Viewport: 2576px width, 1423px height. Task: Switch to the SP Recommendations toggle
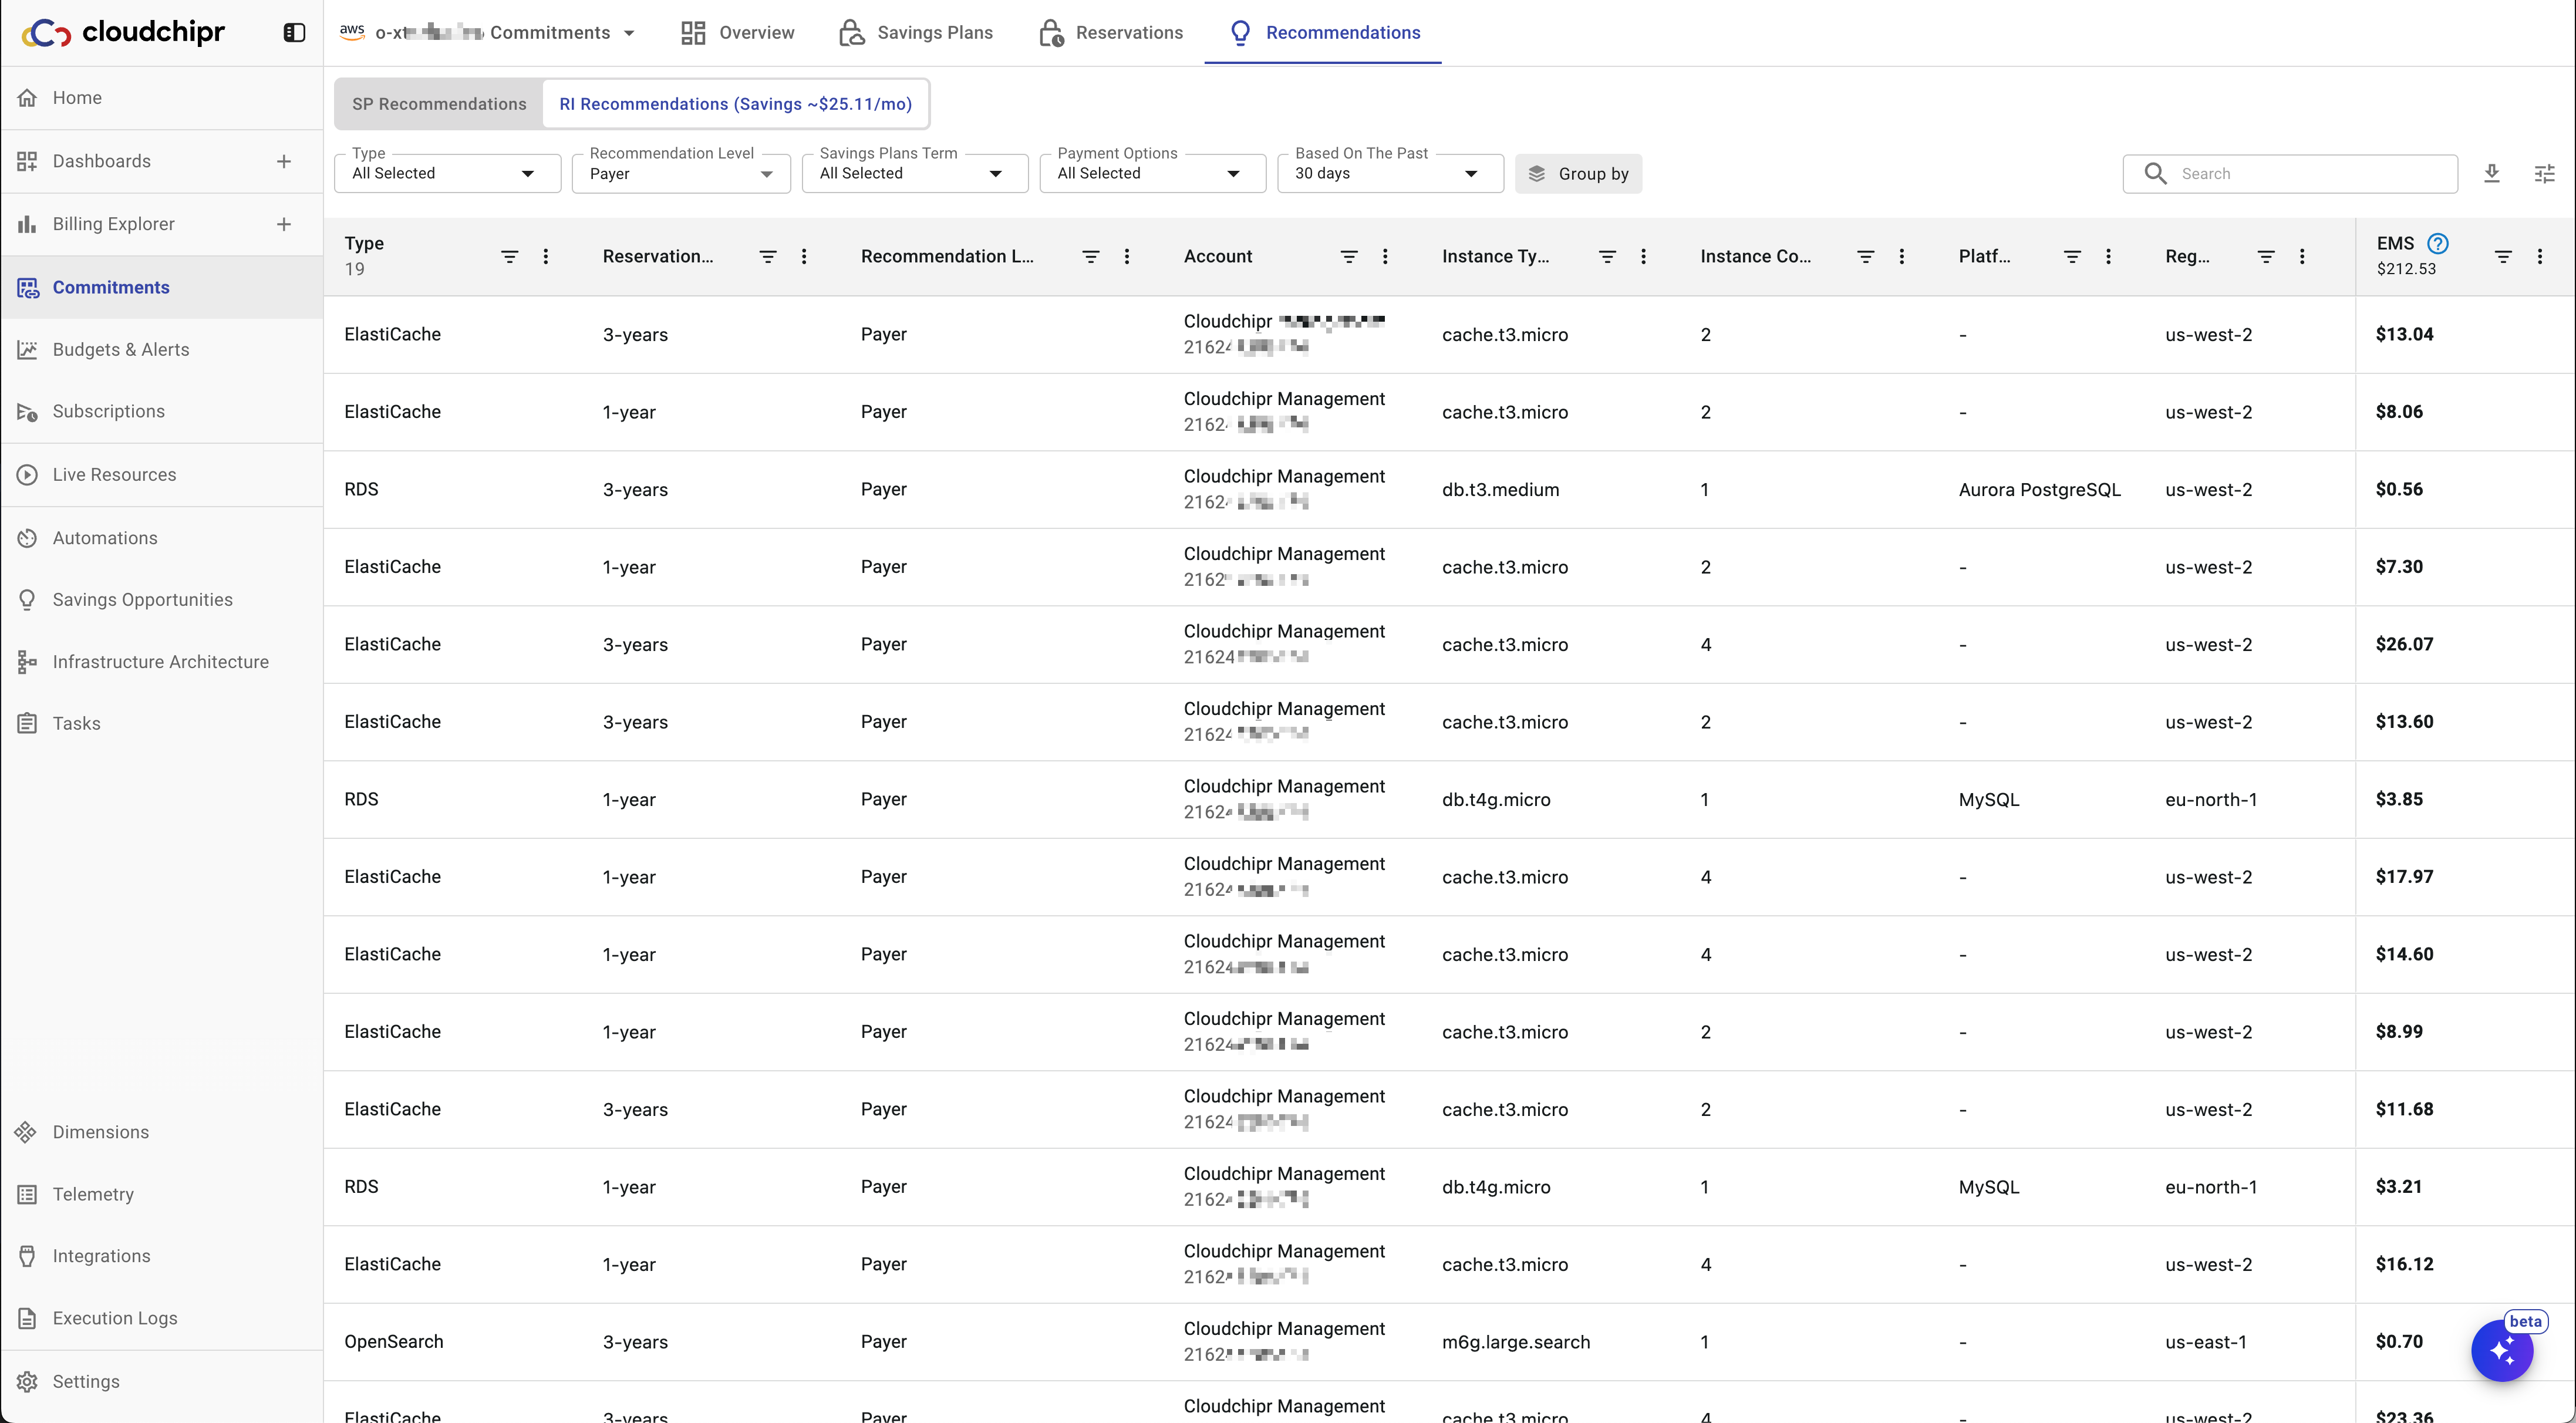click(439, 104)
